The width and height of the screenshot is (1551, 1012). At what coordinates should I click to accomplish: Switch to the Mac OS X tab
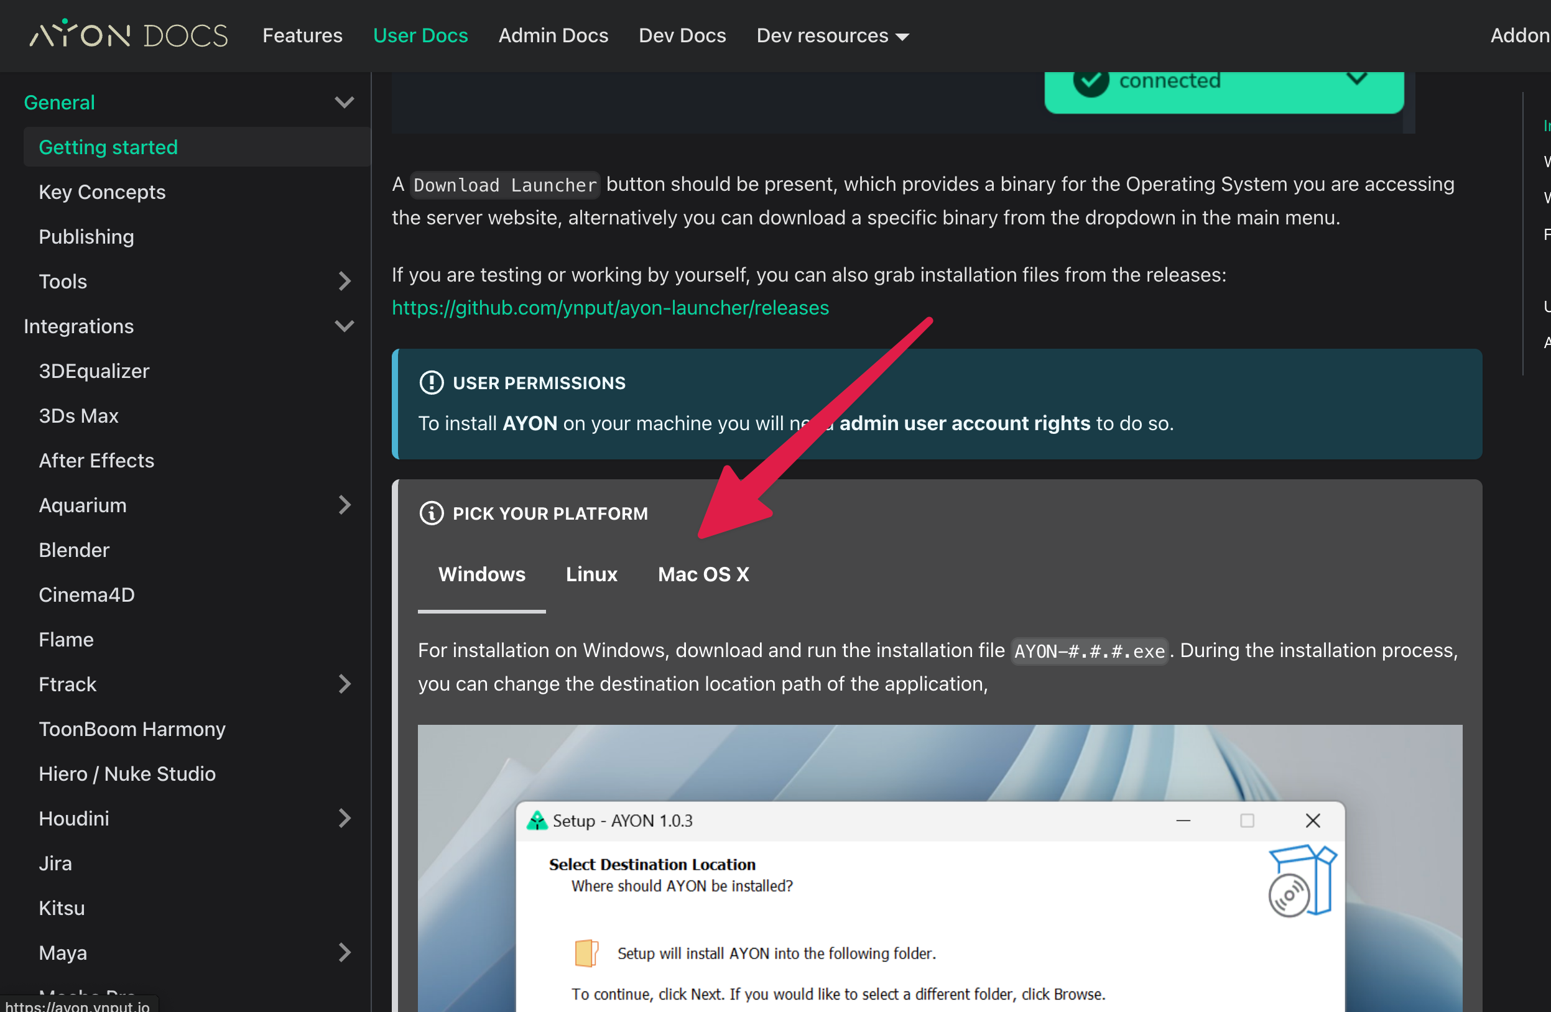[x=703, y=574]
